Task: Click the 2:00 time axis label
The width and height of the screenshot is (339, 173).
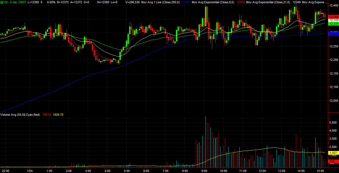Action: click(69, 171)
